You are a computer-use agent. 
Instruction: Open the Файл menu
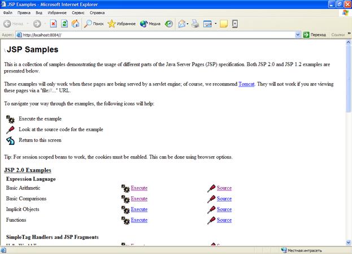(x=8, y=12)
